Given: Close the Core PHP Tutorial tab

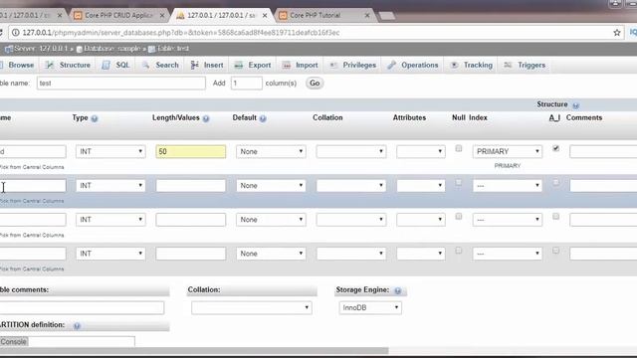Looking at the screenshot, I should [367, 16].
